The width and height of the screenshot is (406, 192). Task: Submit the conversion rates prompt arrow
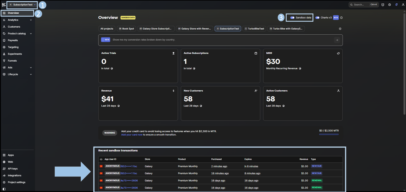(x=337, y=40)
